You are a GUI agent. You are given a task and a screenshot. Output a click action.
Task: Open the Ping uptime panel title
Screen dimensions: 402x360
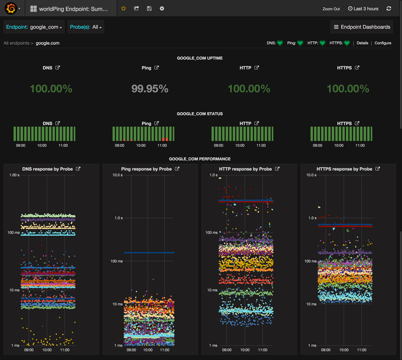146,68
